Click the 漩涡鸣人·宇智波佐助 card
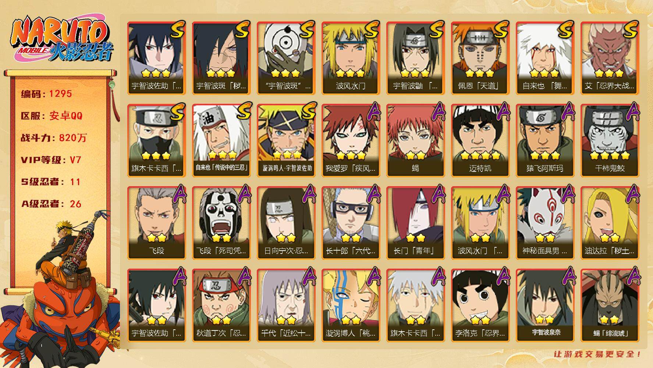 pos(286,140)
